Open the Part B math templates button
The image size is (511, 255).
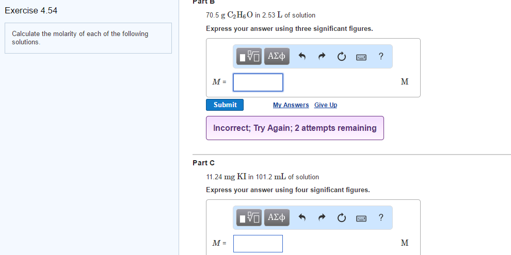coord(249,56)
